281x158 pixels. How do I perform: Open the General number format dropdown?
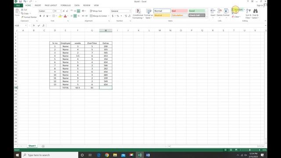tap(130, 11)
